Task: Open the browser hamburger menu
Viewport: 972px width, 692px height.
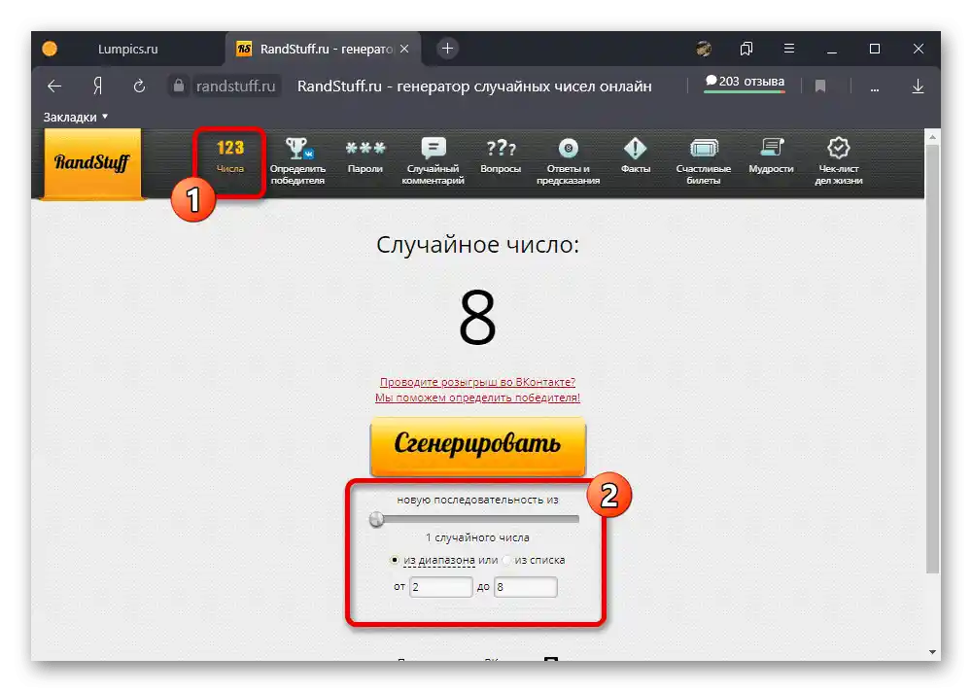Action: point(789,49)
